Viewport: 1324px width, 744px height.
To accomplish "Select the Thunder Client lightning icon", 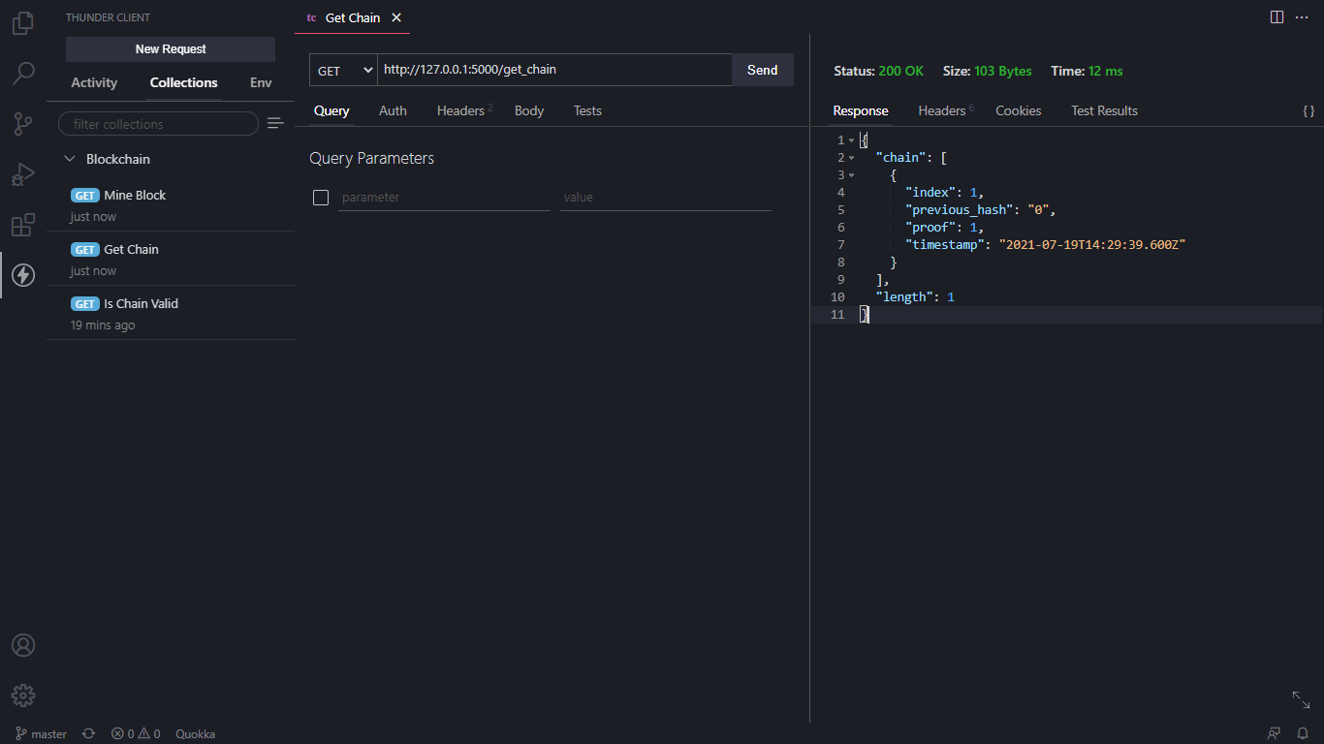I will tap(23, 275).
